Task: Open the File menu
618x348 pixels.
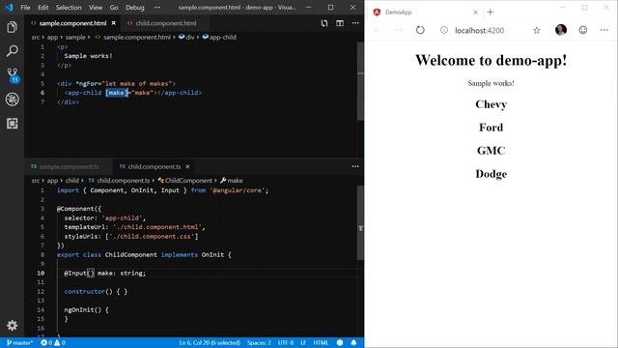Action: coord(25,7)
